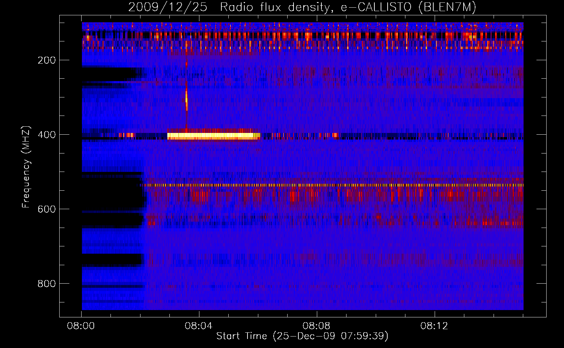This screenshot has width=564, height=348.
Task: Click the '08:00' time tick label
Action: click(x=81, y=326)
